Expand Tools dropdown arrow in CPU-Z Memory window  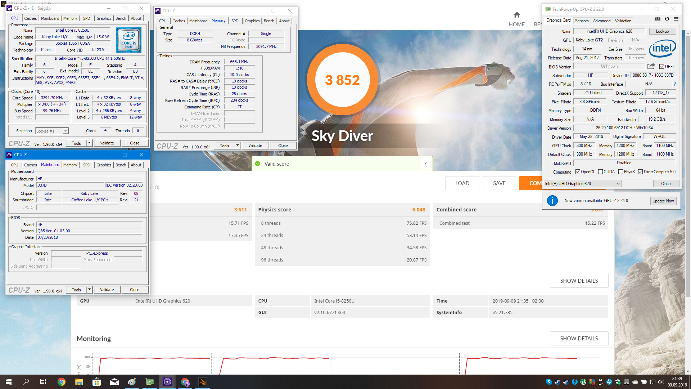pos(238,146)
